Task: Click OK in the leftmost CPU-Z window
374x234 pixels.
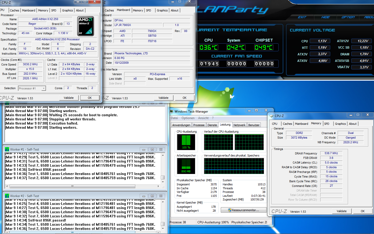Action: tap(90, 98)
